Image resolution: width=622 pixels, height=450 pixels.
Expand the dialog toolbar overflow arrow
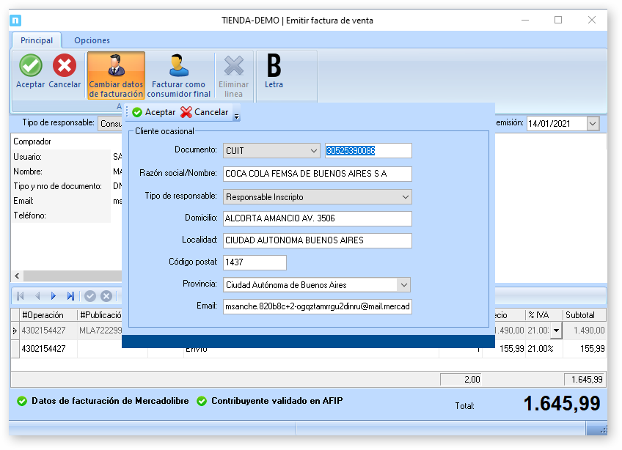pyautogui.click(x=236, y=116)
